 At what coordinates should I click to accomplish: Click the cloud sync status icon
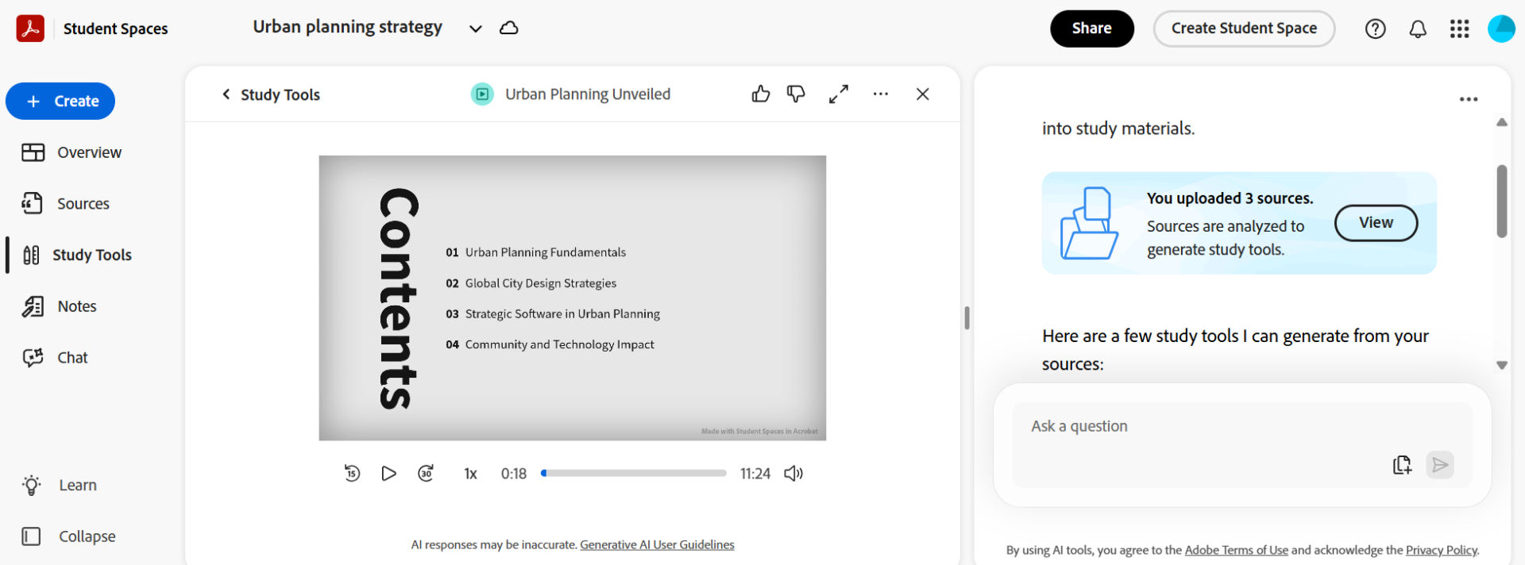click(x=509, y=28)
